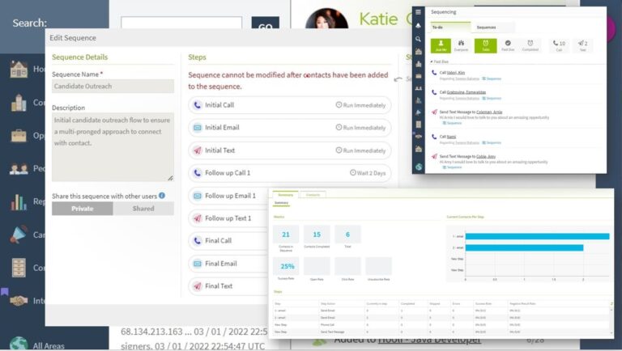Open the Opportunities briefcase icon in left sidebar

coord(19,136)
